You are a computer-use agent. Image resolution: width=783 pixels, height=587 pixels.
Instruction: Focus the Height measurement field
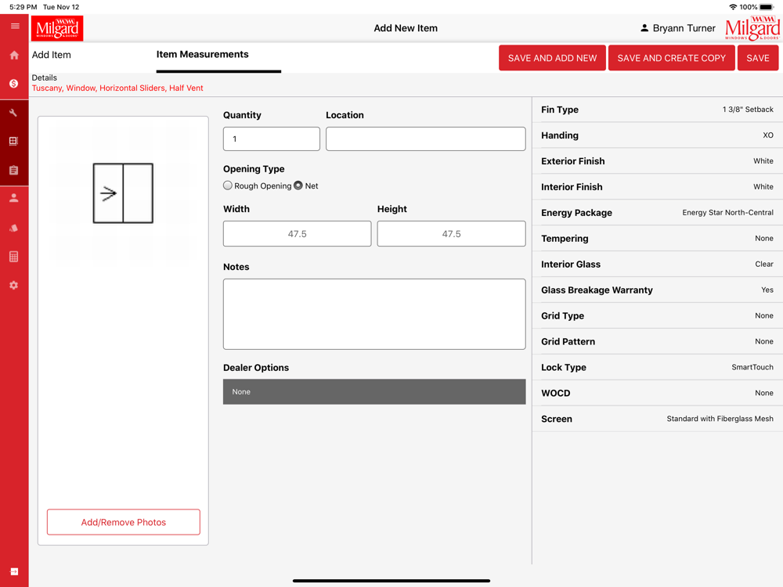tap(452, 233)
